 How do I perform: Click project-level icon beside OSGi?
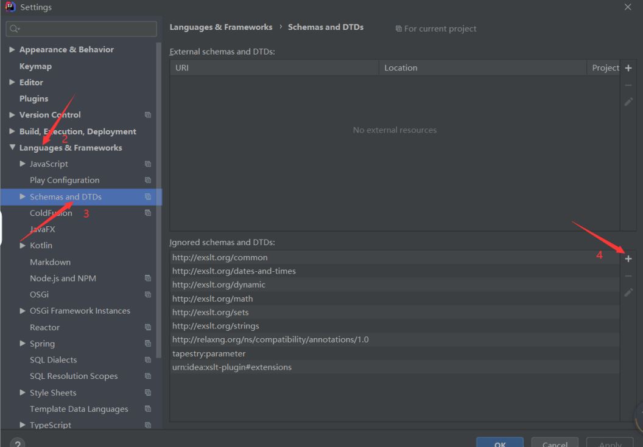tap(147, 294)
